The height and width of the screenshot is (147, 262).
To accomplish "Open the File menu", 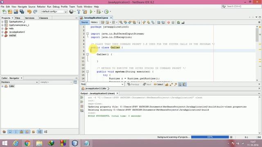I will 2,7.
